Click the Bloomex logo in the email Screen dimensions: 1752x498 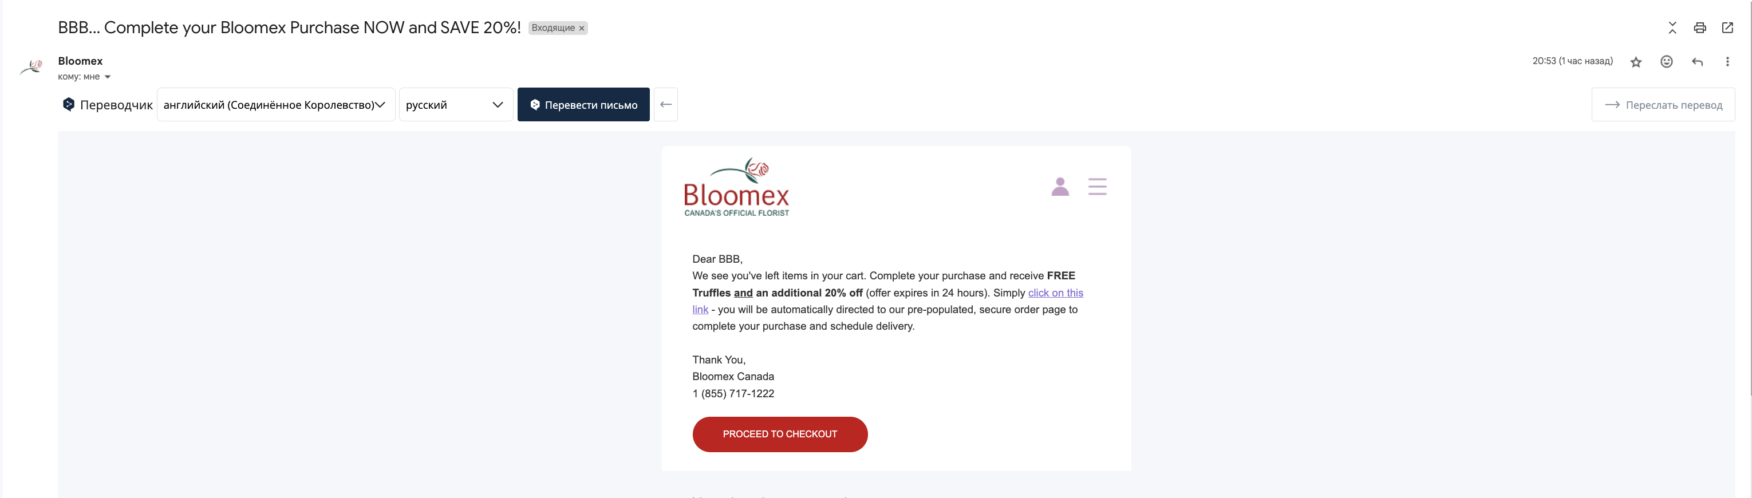click(736, 188)
